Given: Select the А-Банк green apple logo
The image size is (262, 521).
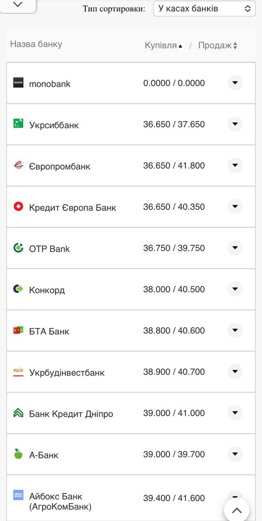Looking at the screenshot, I should click(18, 455).
